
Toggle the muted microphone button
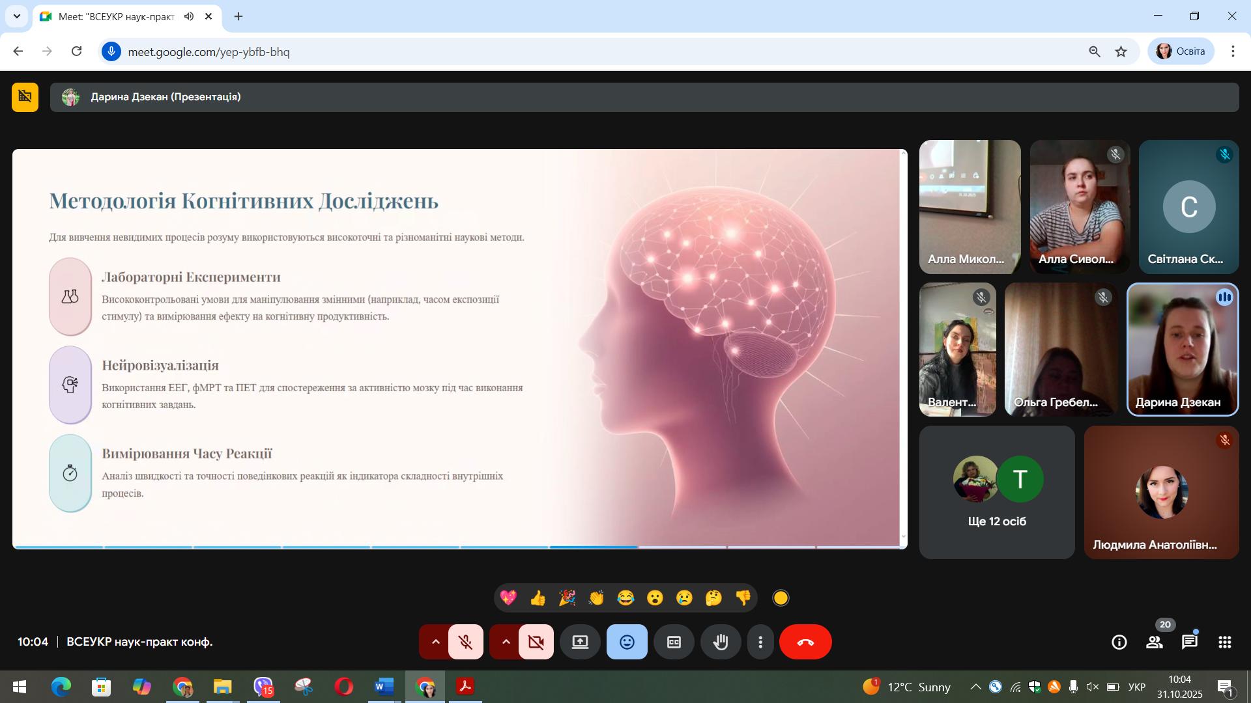pyautogui.click(x=466, y=642)
